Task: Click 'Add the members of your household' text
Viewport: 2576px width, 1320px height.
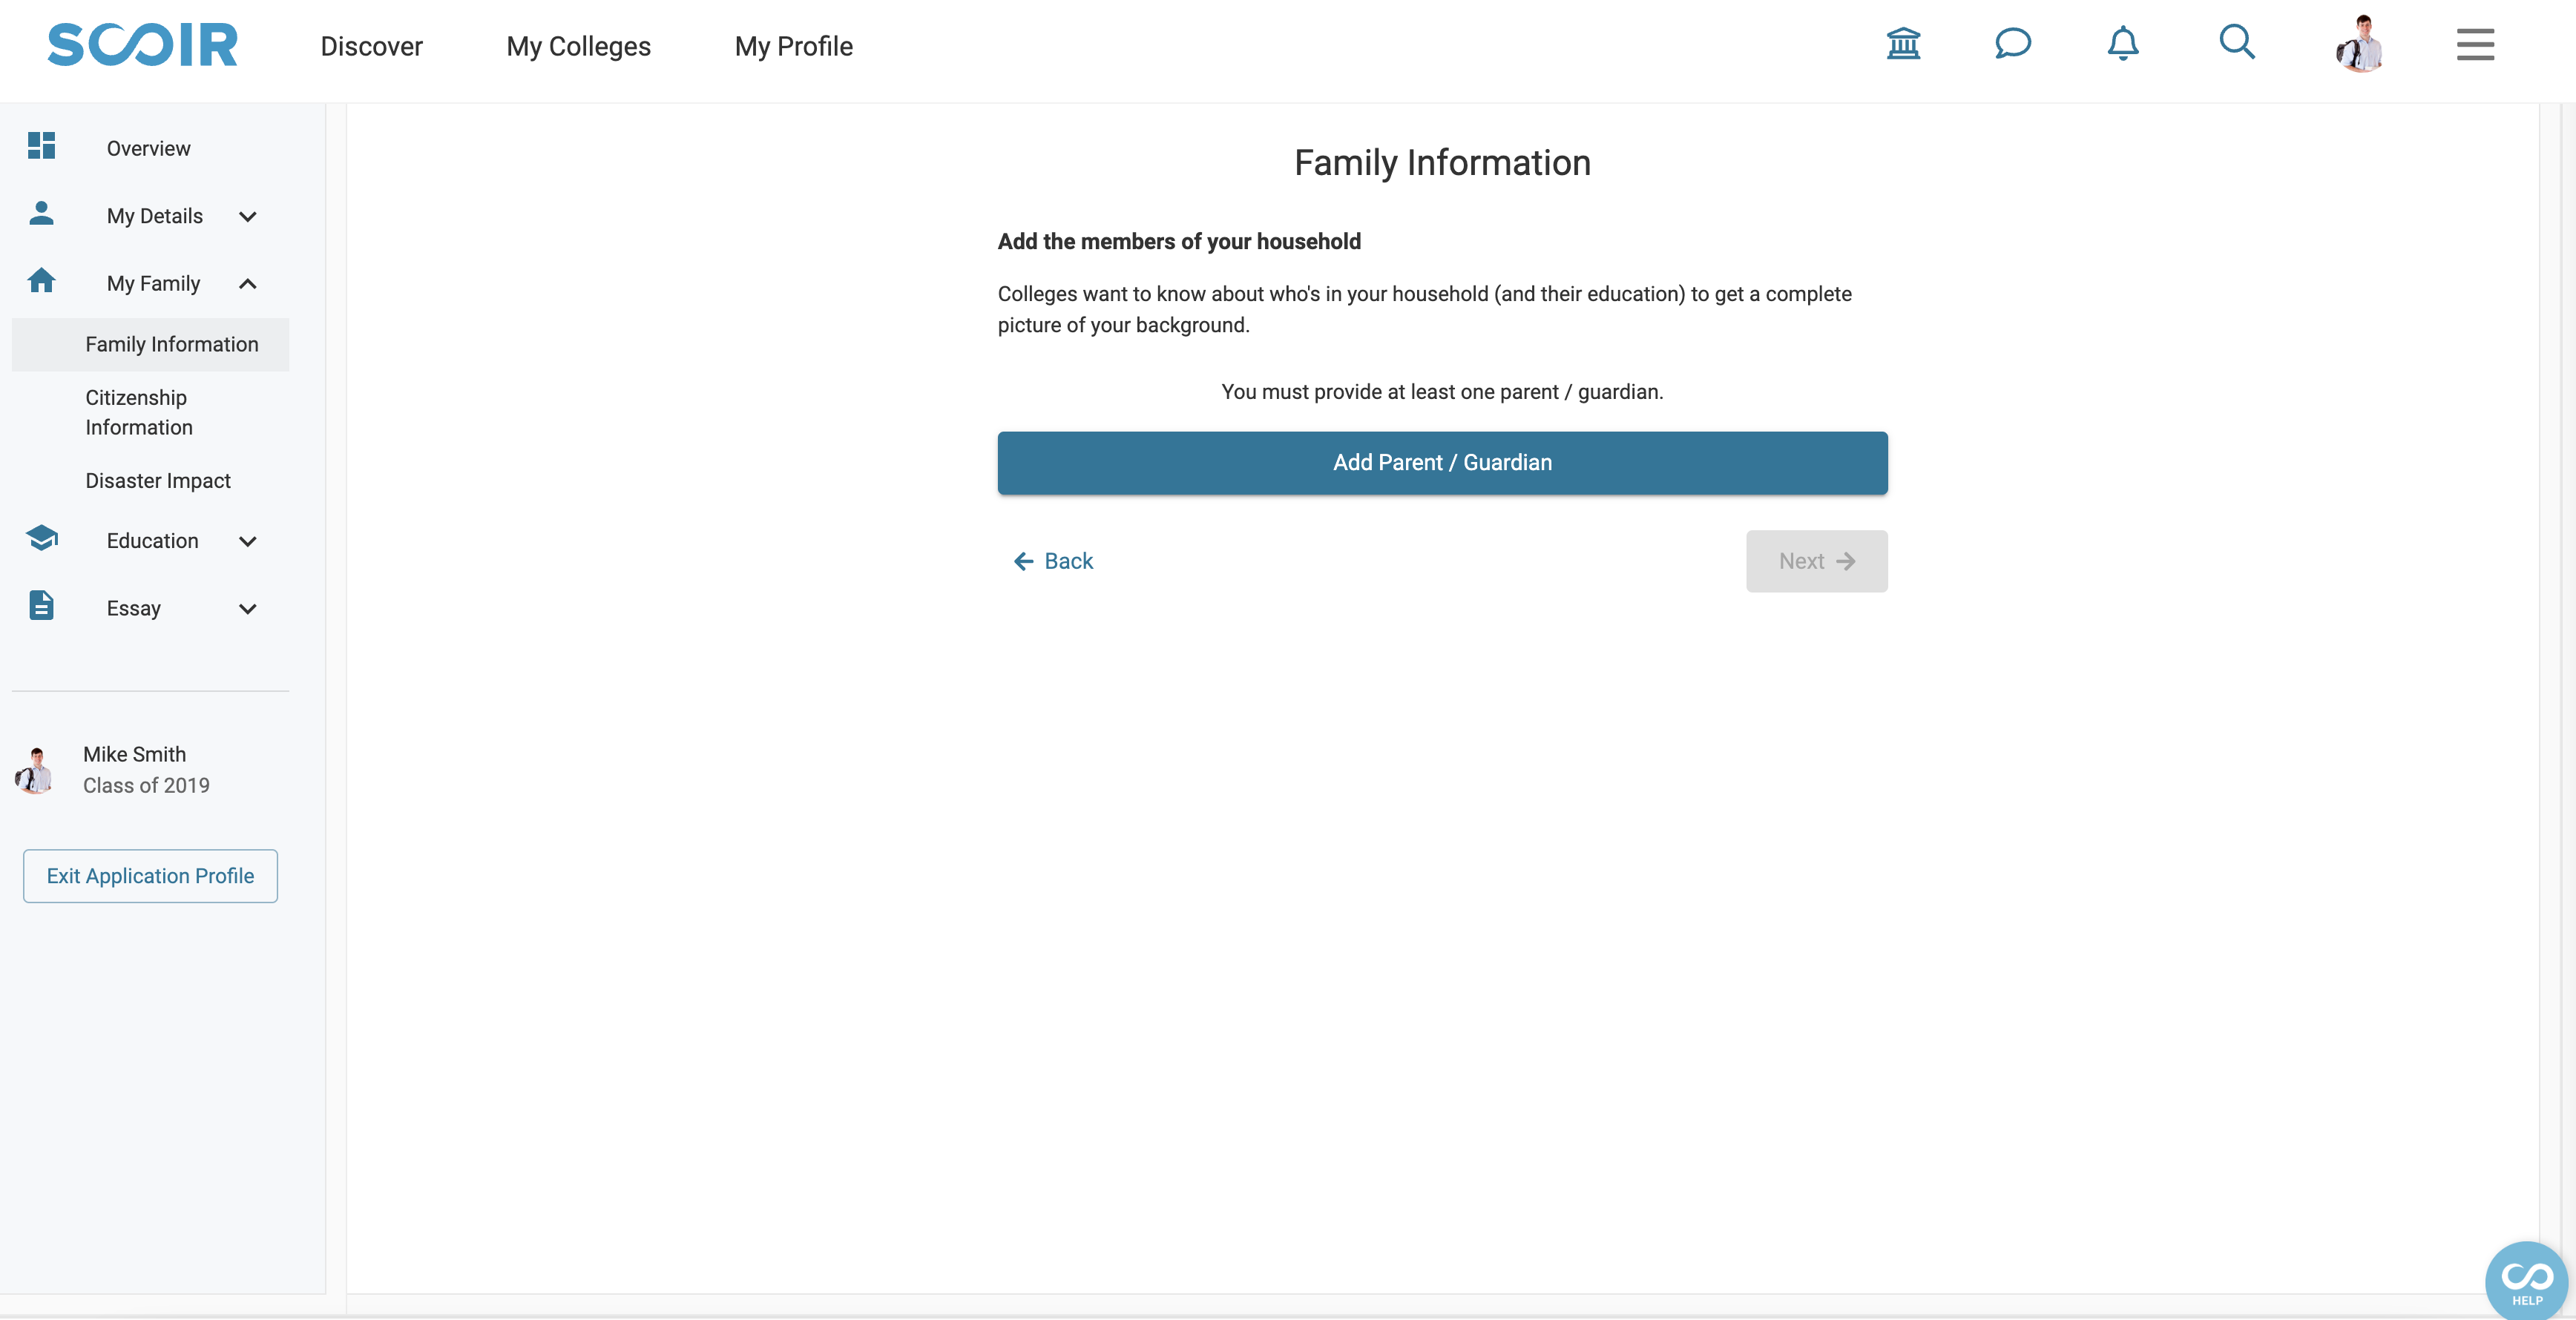Action: click(1179, 242)
